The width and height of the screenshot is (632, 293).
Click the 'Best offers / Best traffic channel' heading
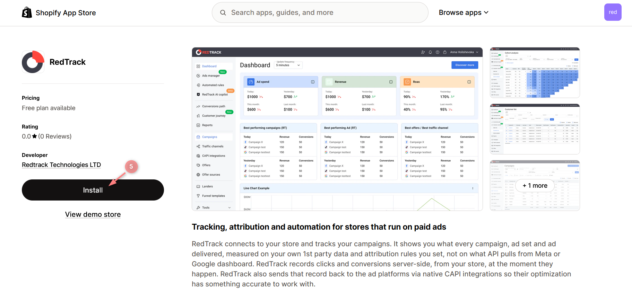(x=426, y=128)
